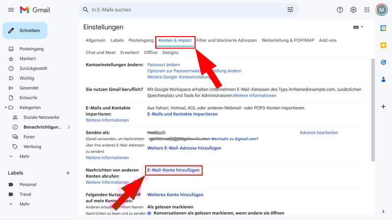
Task: Open Google Keep in side panel
Action: 383,45
